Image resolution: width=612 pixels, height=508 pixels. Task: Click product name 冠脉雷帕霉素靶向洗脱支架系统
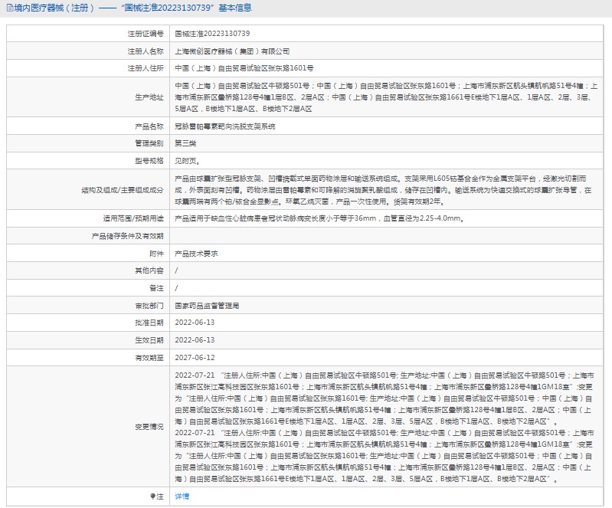(x=225, y=126)
